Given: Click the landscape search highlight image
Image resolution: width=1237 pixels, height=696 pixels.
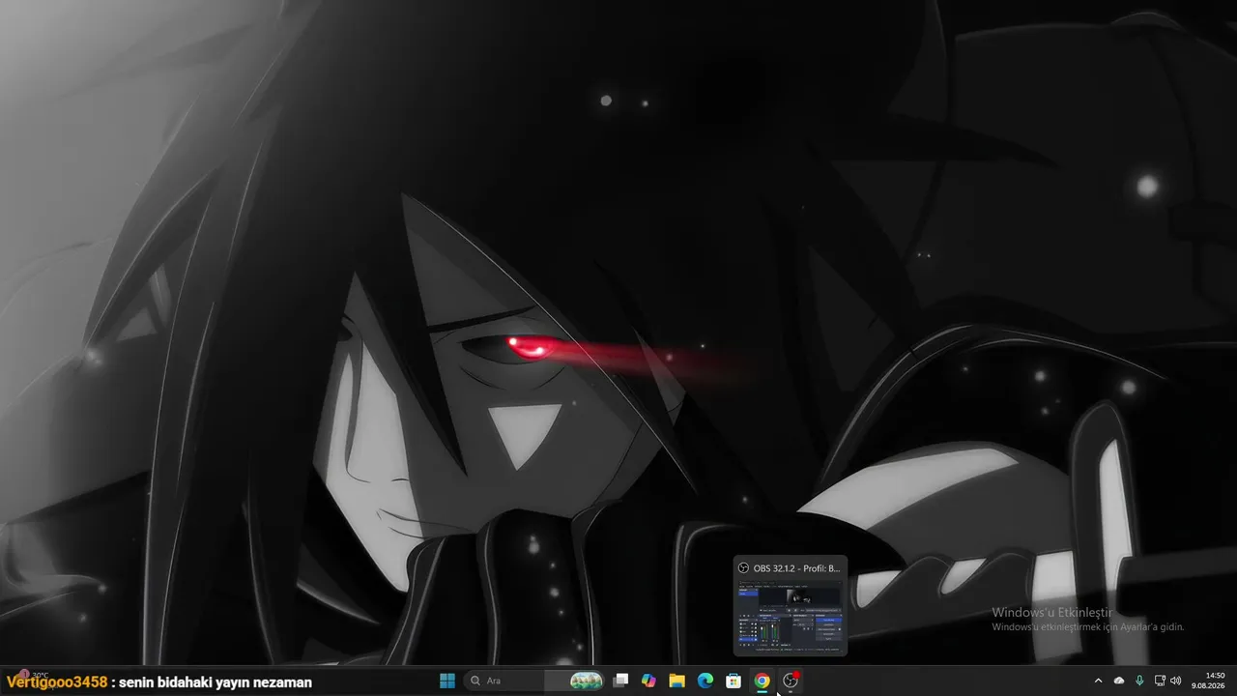Looking at the screenshot, I should [x=587, y=681].
